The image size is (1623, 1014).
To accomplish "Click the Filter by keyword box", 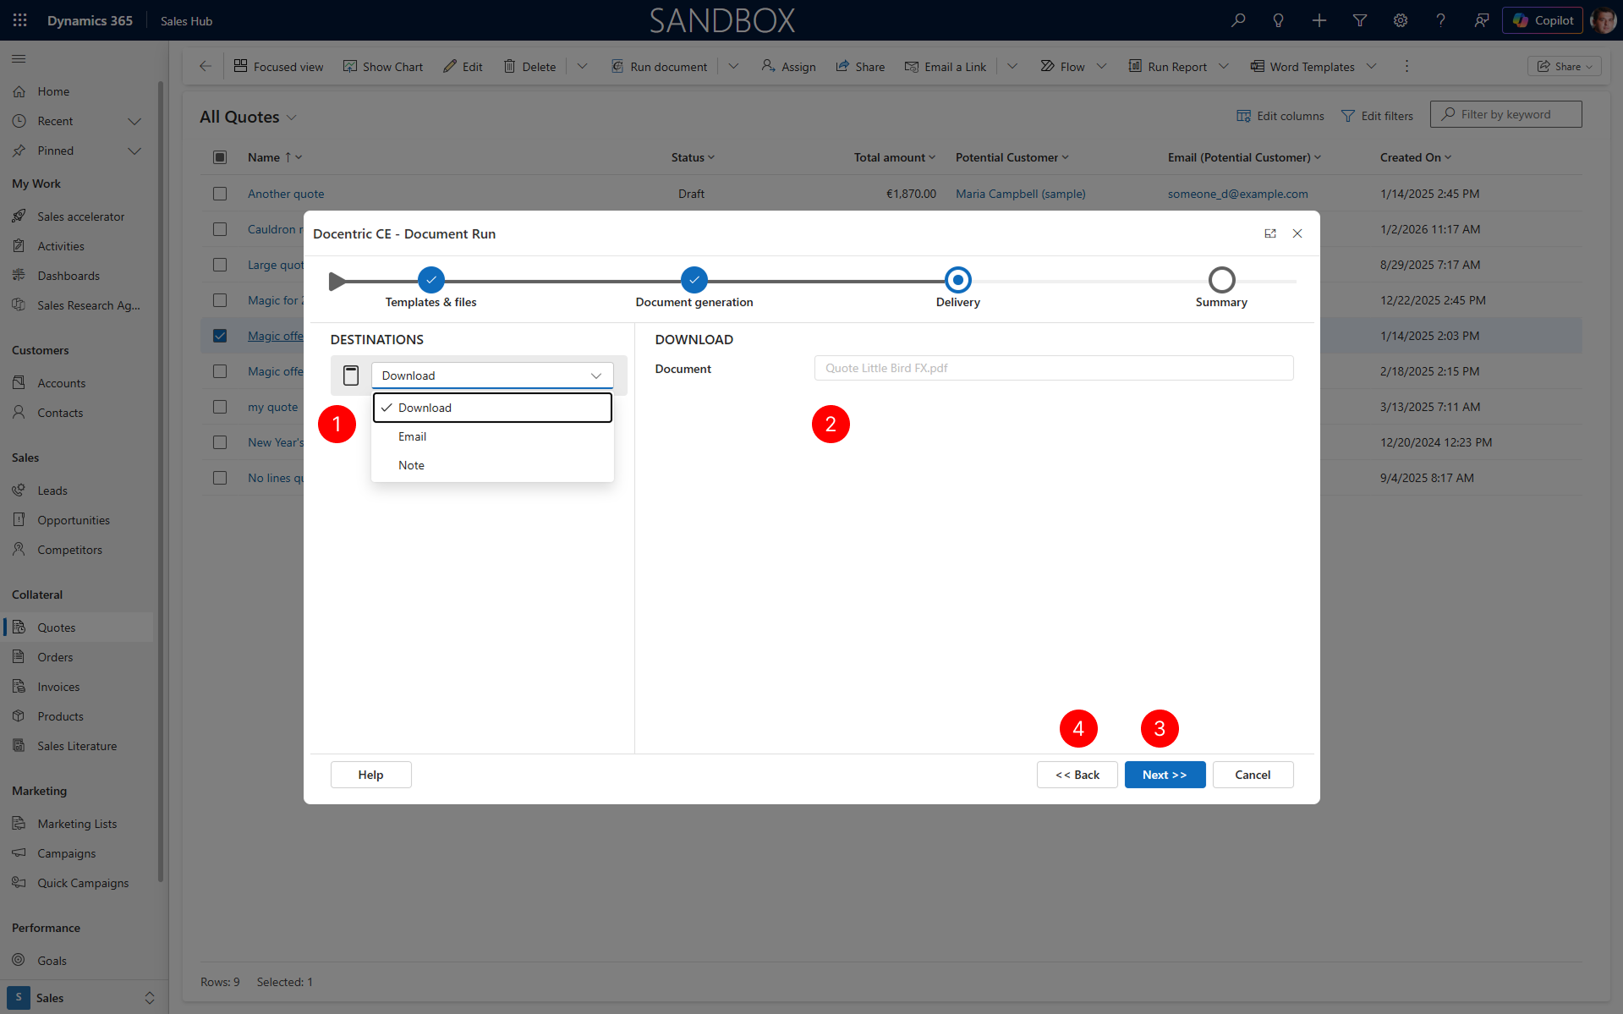I will point(1505,114).
